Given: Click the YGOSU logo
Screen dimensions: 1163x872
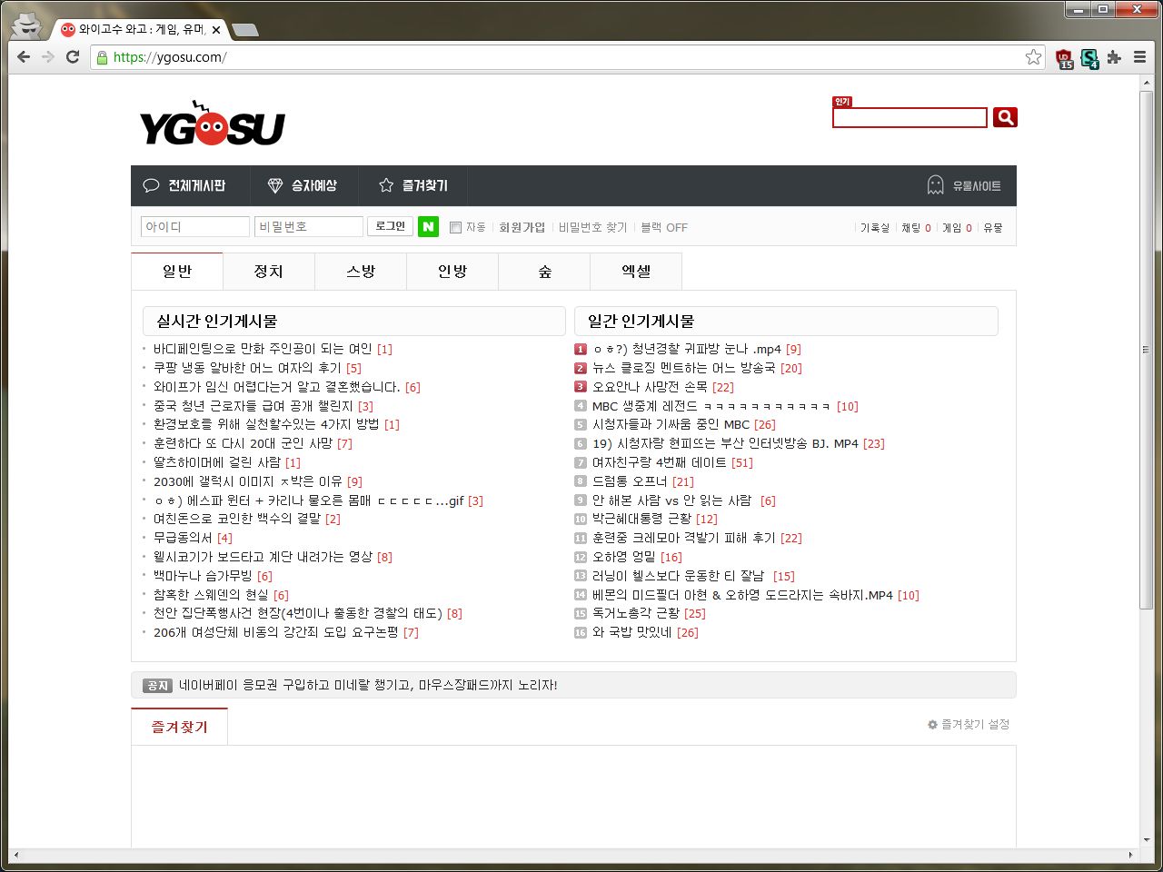Looking at the screenshot, I should [x=212, y=124].
